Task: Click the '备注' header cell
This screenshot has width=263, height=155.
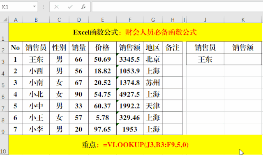Action: click(173, 47)
